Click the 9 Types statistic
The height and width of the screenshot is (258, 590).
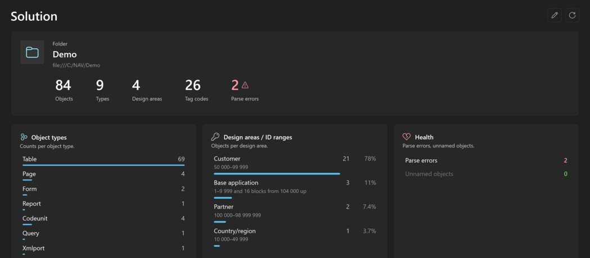(102, 90)
